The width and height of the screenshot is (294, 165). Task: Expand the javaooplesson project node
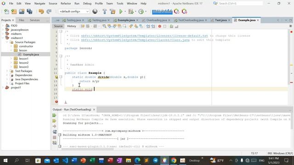coord(3,30)
